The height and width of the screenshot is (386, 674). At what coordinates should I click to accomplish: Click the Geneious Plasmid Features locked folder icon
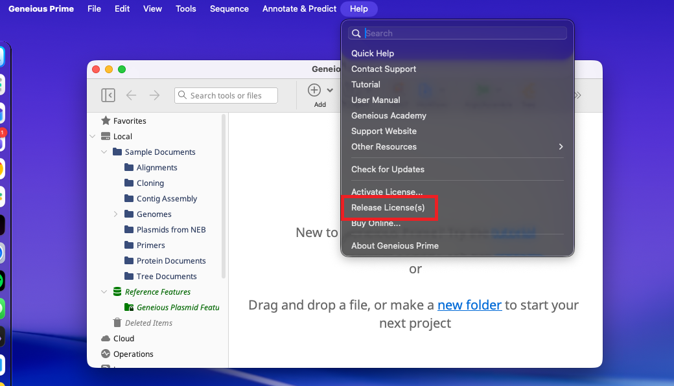point(129,307)
